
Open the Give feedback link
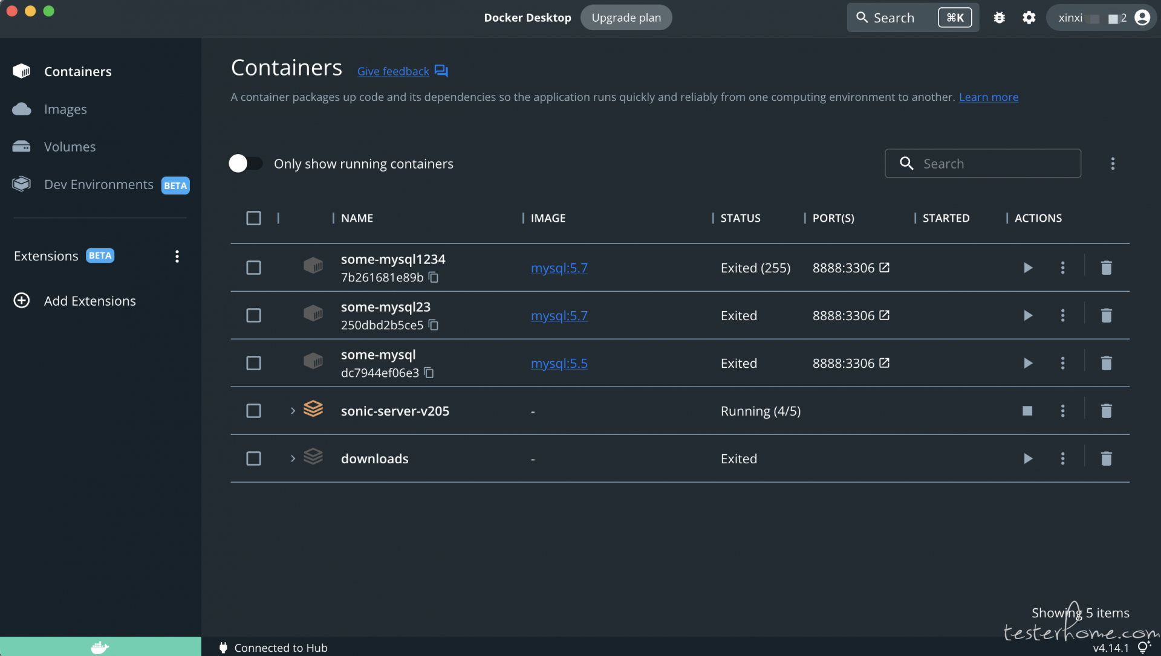pyautogui.click(x=393, y=71)
